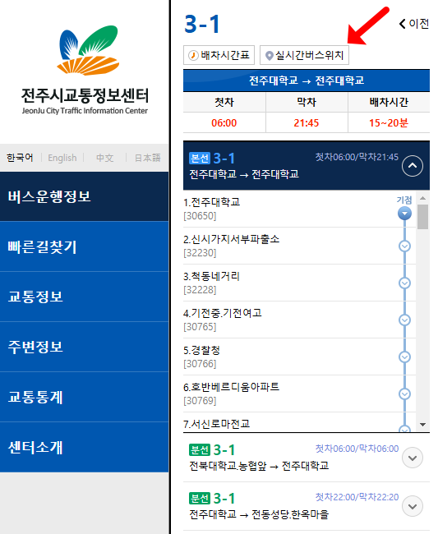Select stop 7.서신로마전교 in list
Screen dimensions: 438x534
[x=299, y=422]
